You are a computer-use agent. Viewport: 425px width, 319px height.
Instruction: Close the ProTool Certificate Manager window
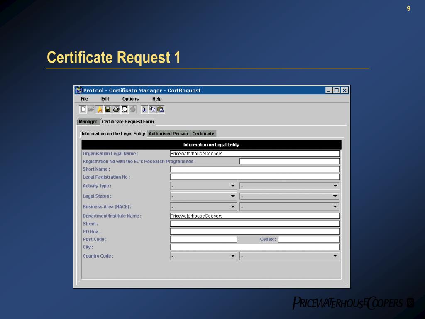click(x=344, y=90)
